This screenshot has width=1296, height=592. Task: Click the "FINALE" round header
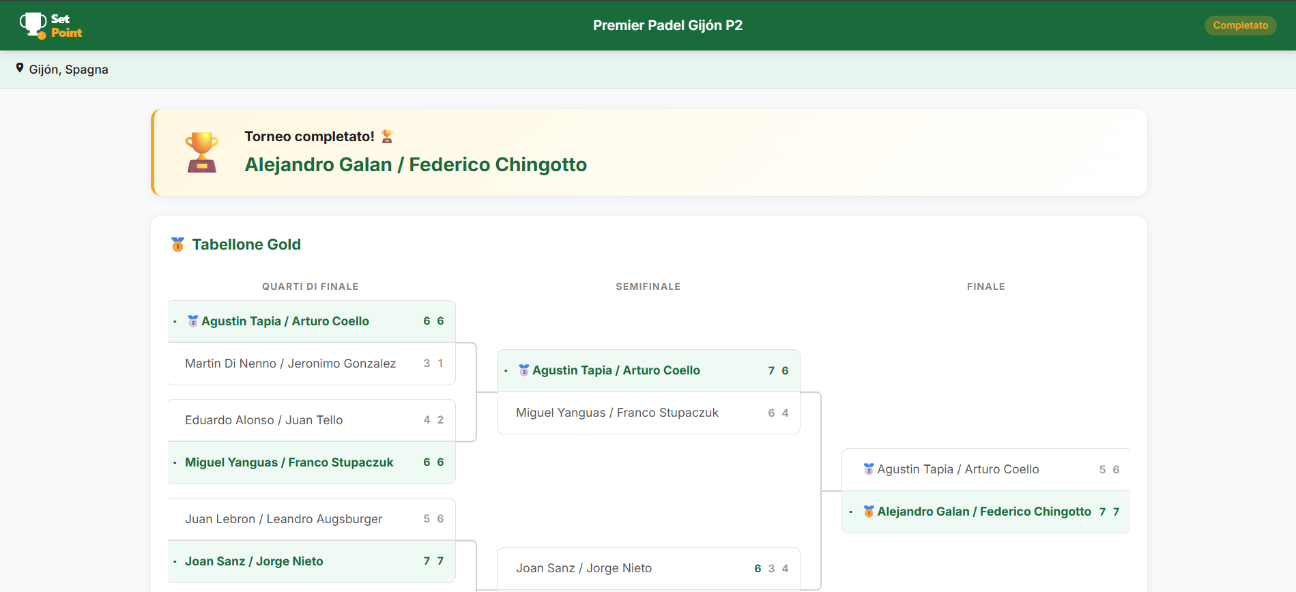tap(986, 286)
